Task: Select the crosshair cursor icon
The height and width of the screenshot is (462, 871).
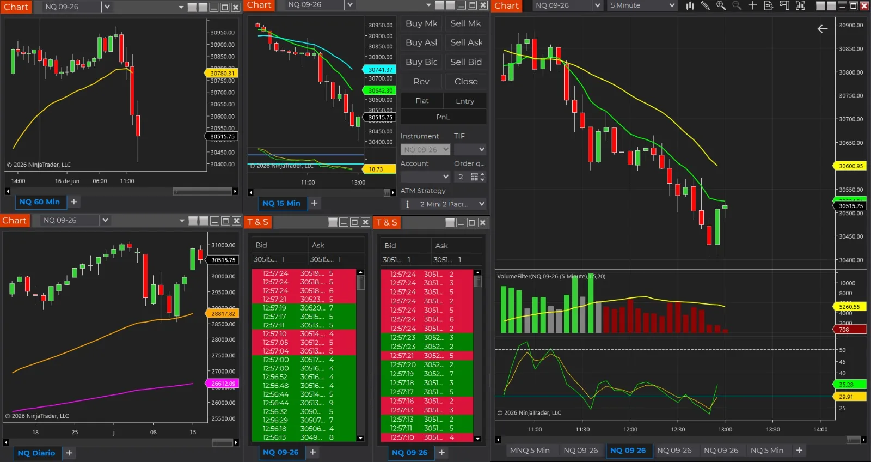Action: [752, 5]
